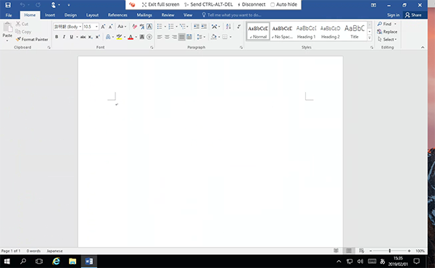The image size is (435, 268).
Task: Open the font name dropdown
Action: (80, 27)
